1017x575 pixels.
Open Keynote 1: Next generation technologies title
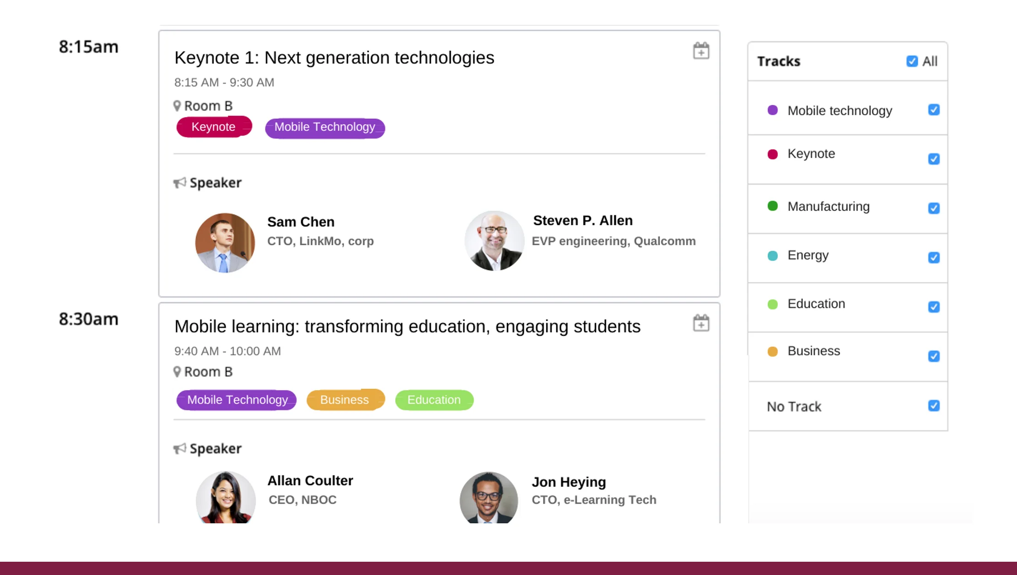point(334,58)
